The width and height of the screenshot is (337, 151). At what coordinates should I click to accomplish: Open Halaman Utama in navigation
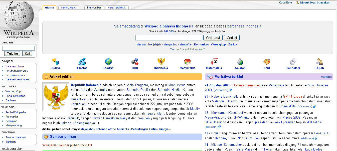click(x=15, y=66)
